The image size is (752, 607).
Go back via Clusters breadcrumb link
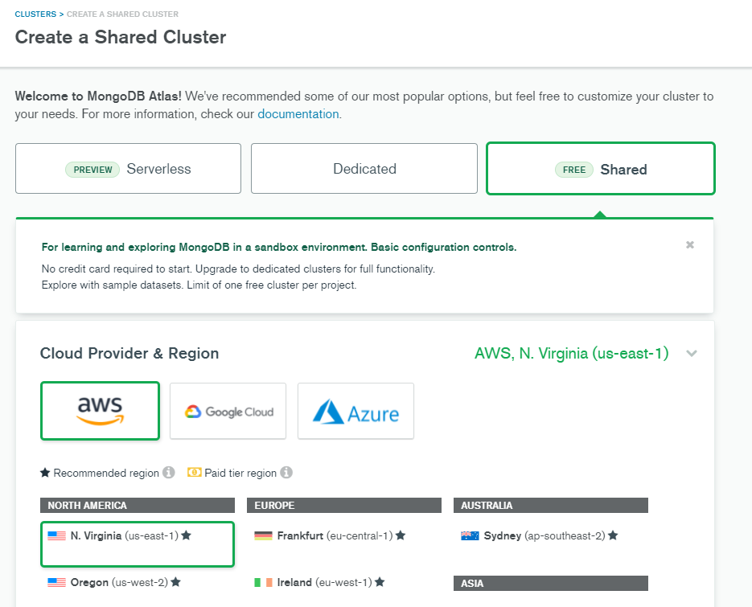[35, 14]
